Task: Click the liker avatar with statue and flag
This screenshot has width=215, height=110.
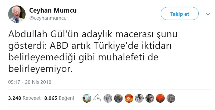Action: click(x=87, y=98)
